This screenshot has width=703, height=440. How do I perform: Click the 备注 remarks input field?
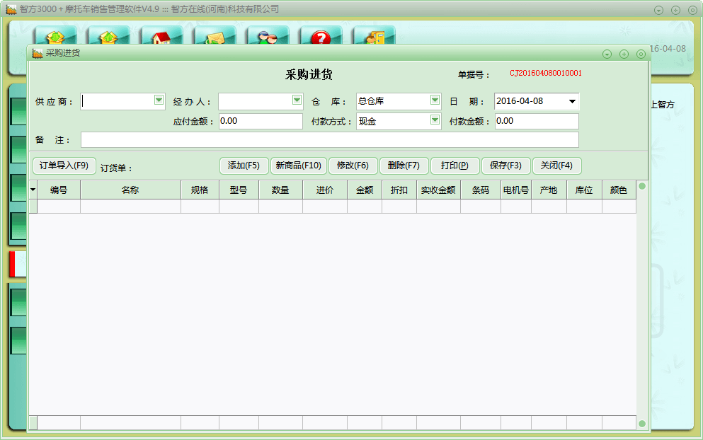[329, 140]
